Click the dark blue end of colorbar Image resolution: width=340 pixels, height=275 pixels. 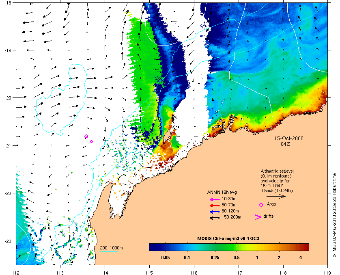pyautogui.click(x=153, y=247)
